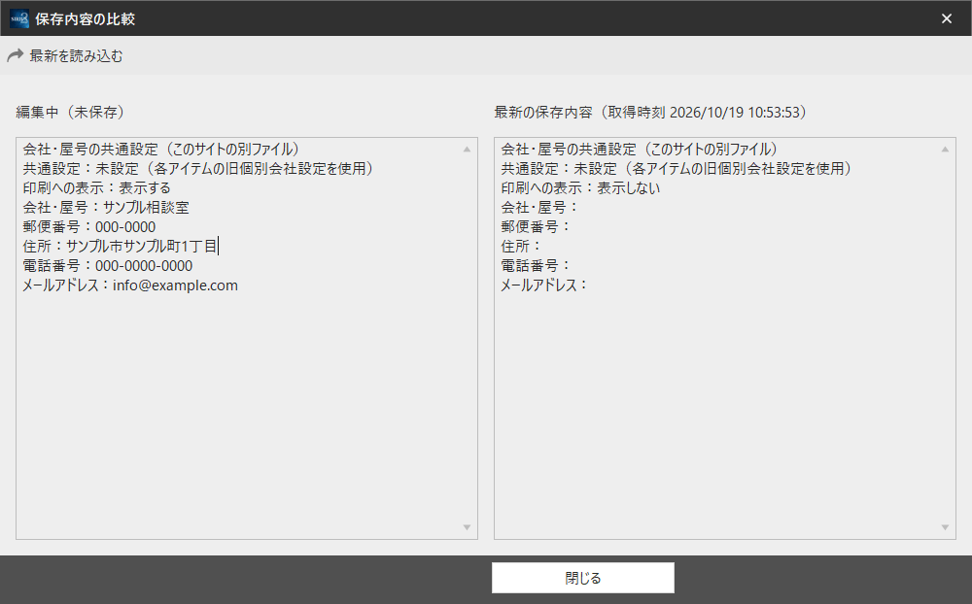Click the left pane scroll-down arrow

tap(467, 527)
